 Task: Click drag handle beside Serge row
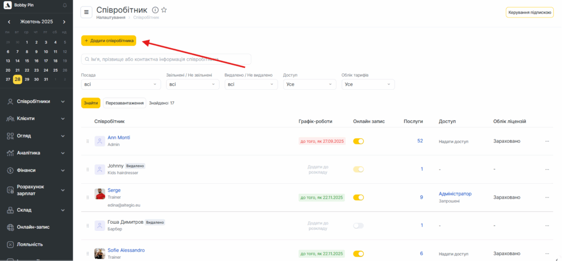(87, 198)
